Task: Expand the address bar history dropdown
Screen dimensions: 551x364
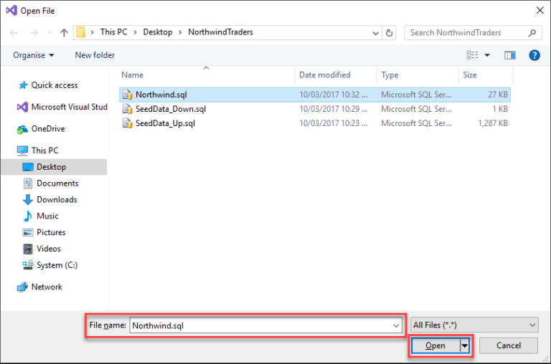Action: [x=376, y=32]
